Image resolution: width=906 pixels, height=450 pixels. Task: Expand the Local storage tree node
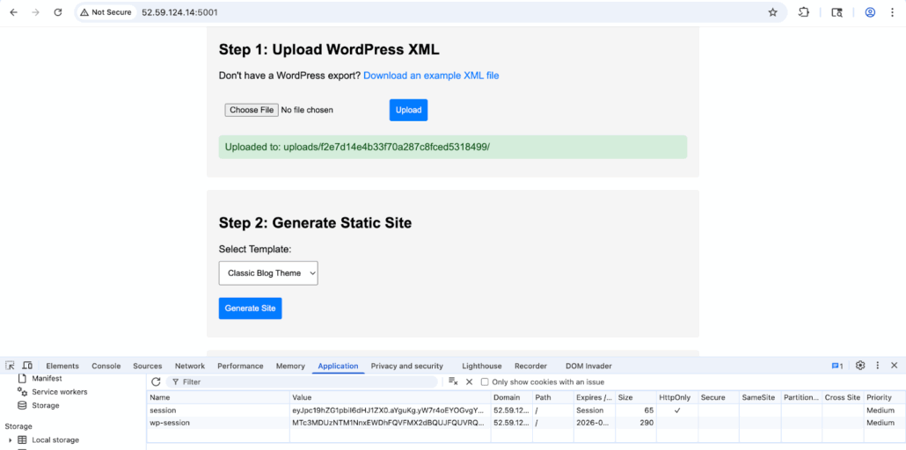pos(10,440)
